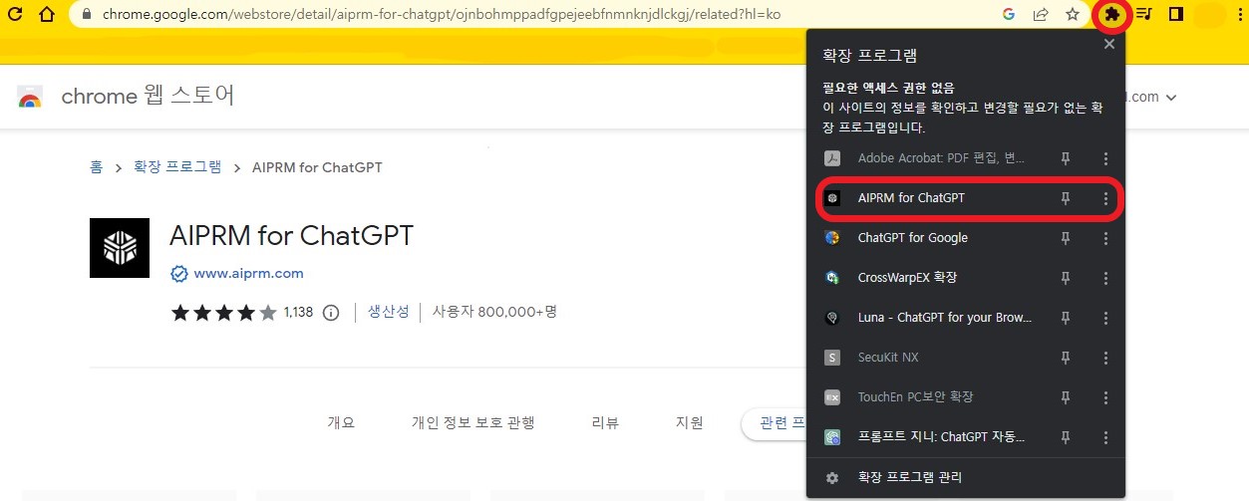Pin the CrossWarpEX extension
The width and height of the screenshot is (1249, 501).
tap(1066, 278)
